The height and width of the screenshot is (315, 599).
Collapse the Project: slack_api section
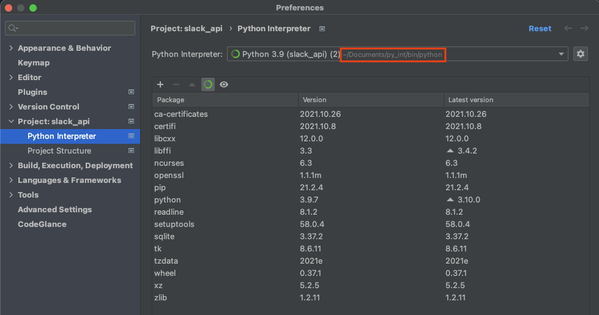pos(11,122)
